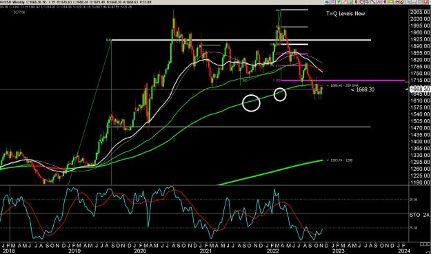
Task: Click the 1925.00 price axis label
Action: pyautogui.click(x=420, y=39)
